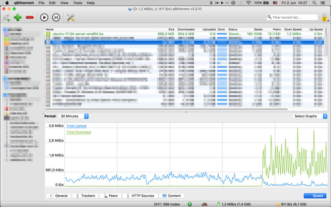Viewport: 331px width, 207px height.
Task: Click the Total Download legend link
Action: (x=79, y=132)
